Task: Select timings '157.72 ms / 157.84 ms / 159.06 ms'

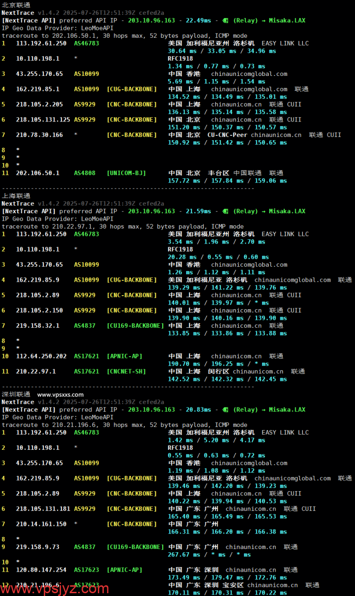Action: [227, 181]
